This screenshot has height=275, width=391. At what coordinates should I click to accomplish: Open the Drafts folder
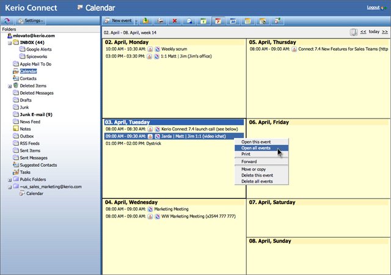[26, 100]
